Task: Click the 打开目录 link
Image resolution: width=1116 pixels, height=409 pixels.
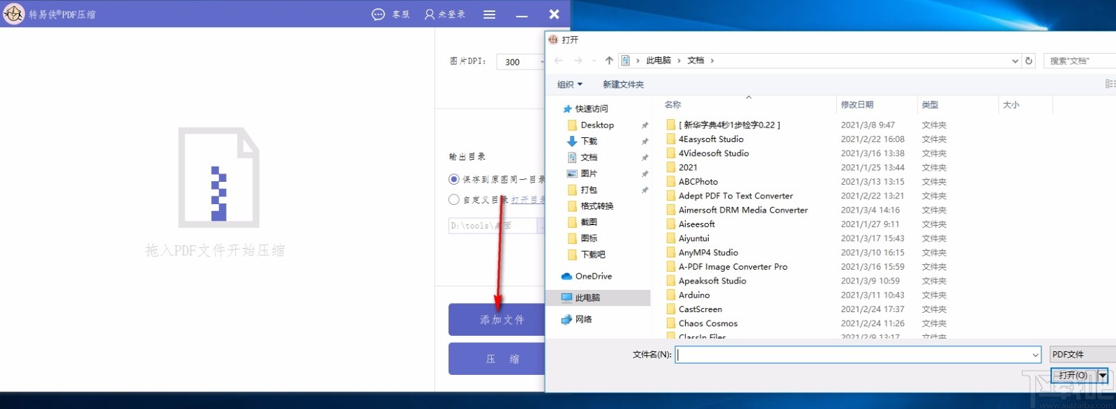Action: [x=527, y=199]
